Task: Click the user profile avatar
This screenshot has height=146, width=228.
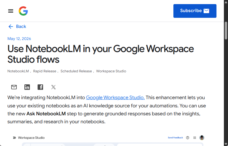Action: (x=202, y=138)
